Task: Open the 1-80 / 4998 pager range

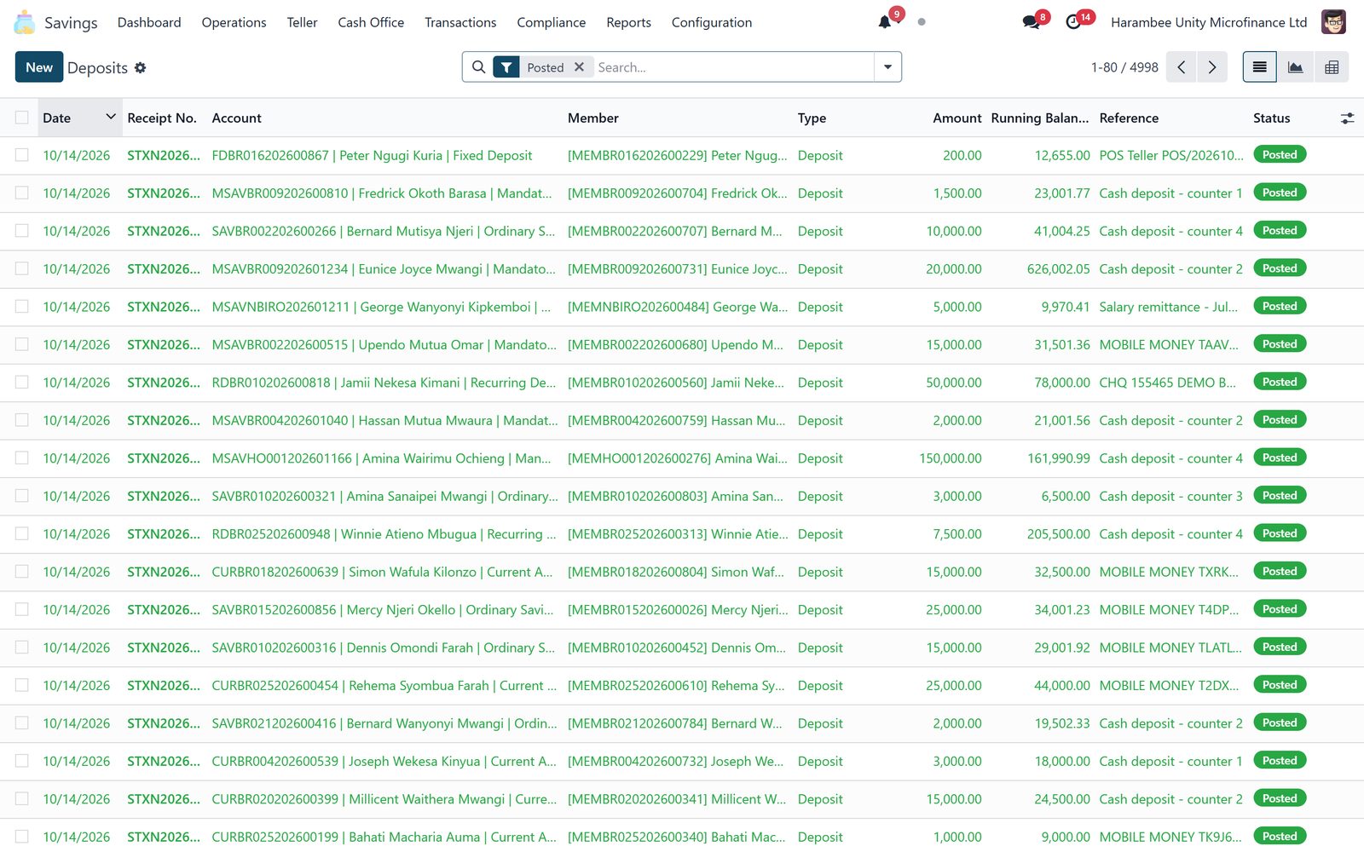Action: click(1124, 67)
